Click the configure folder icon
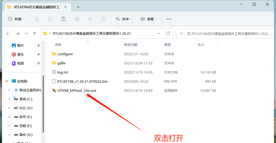Viewport: 276px width, 143px height. (54, 54)
